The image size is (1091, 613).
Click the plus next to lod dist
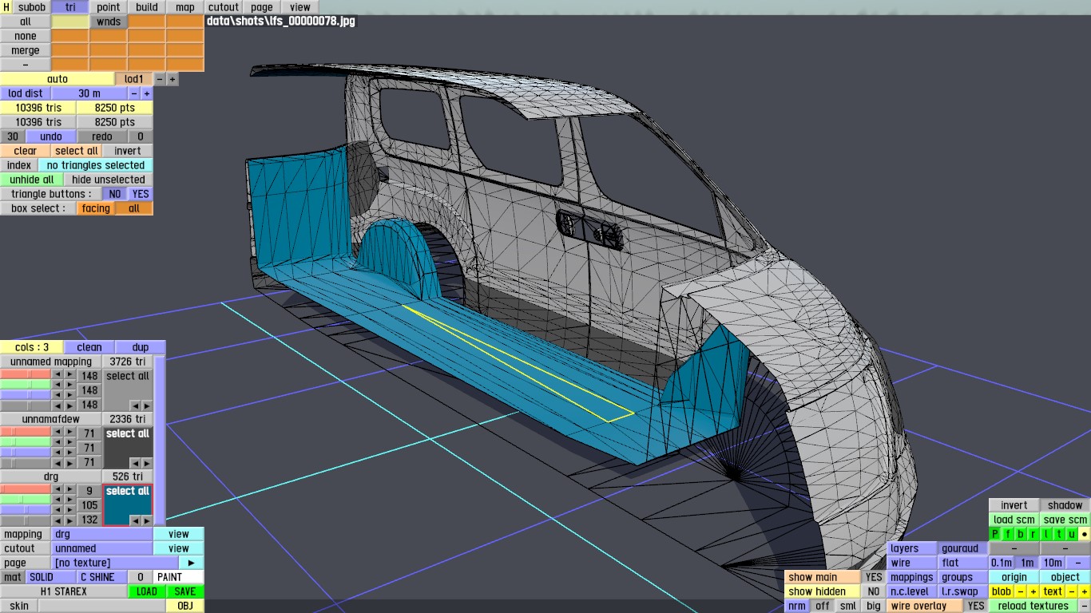146,93
